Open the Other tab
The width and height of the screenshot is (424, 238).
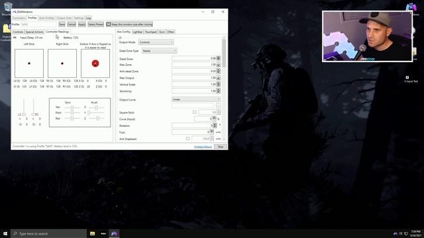point(170,32)
